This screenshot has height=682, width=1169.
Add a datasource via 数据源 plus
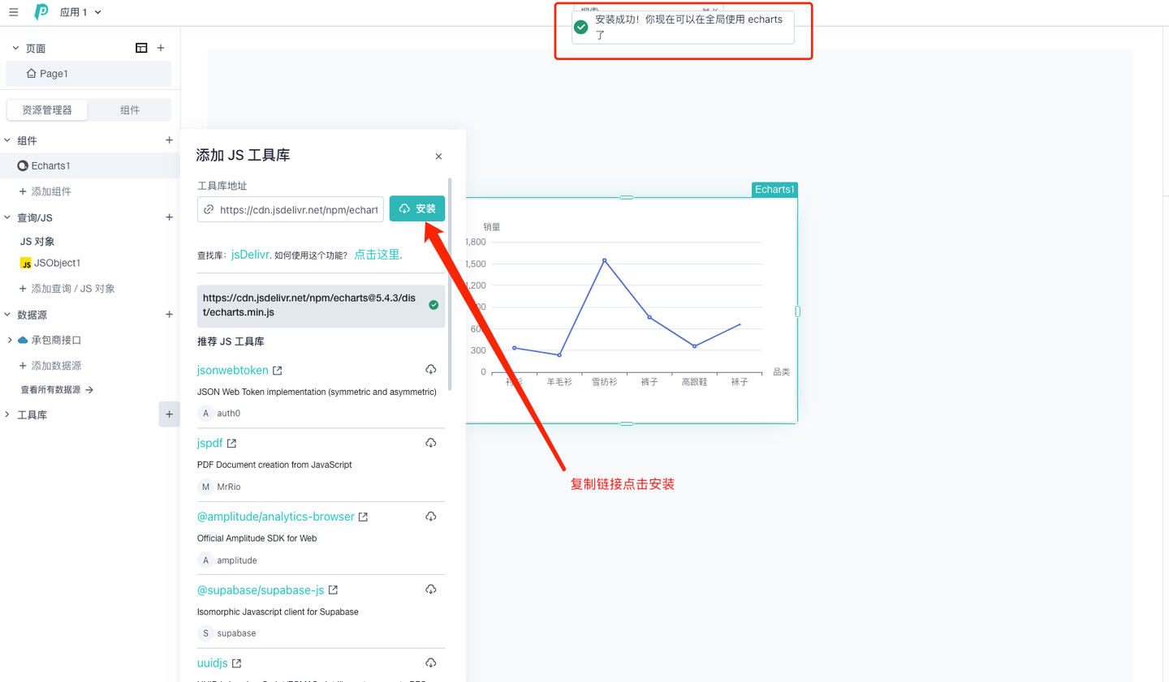pos(169,315)
